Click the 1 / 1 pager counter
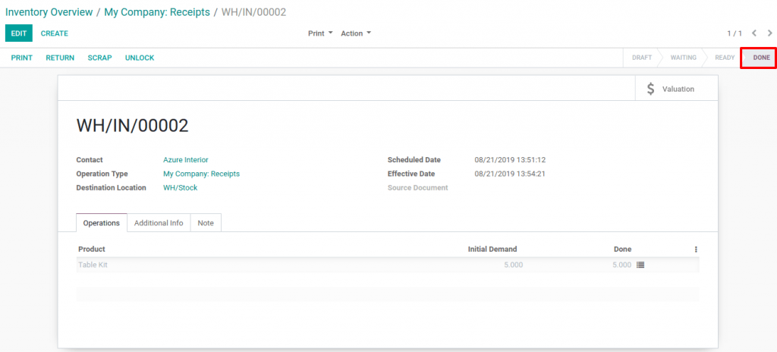This screenshot has width=777, height=352. pyautogui.click(x=735, y=33)
